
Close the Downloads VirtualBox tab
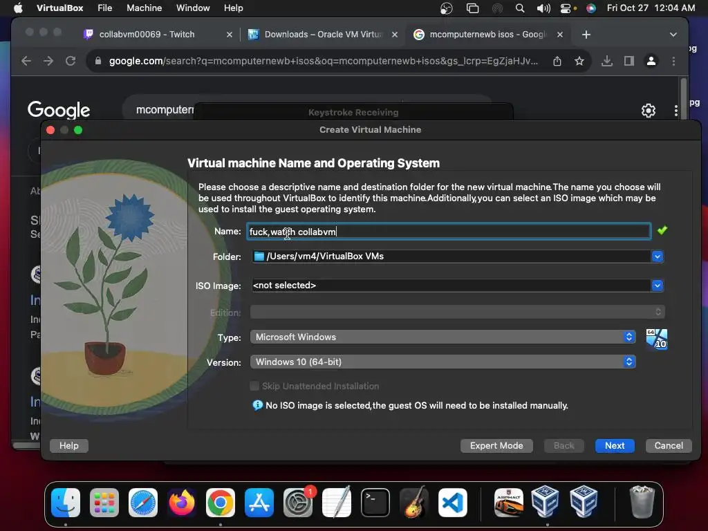(x=395, y=35)
